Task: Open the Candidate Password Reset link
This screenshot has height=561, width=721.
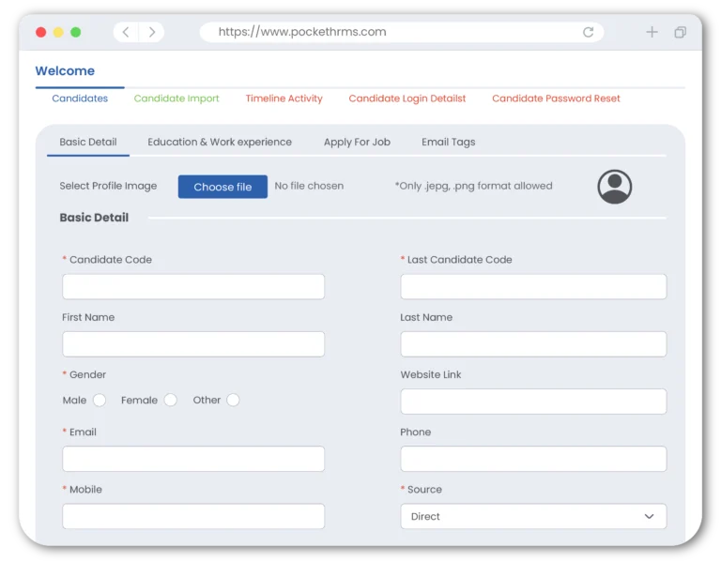Action: click(x=556, y=99)
